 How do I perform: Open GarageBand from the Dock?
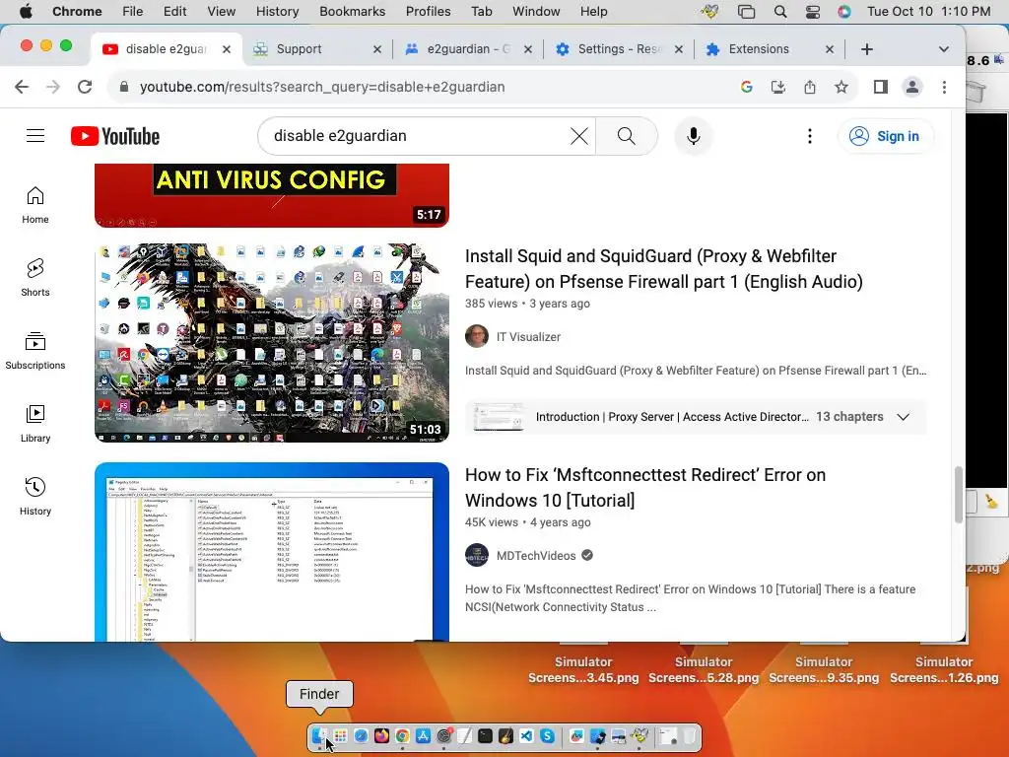point(505,735)
